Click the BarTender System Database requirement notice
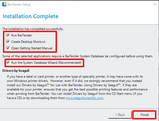Screen dimensions: 159x121 (x=77, y=56)
